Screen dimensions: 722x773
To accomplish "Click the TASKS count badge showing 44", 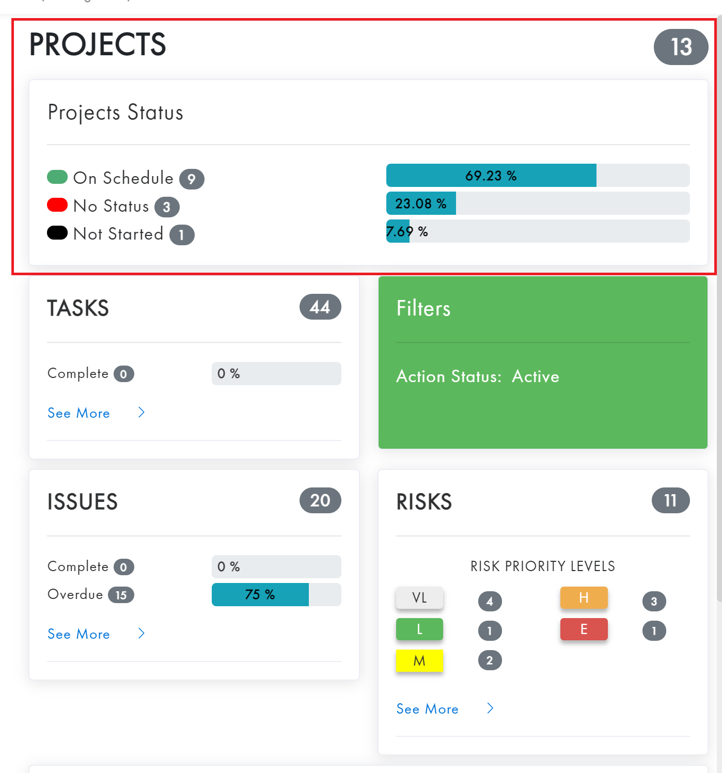I will coord(320,307).
